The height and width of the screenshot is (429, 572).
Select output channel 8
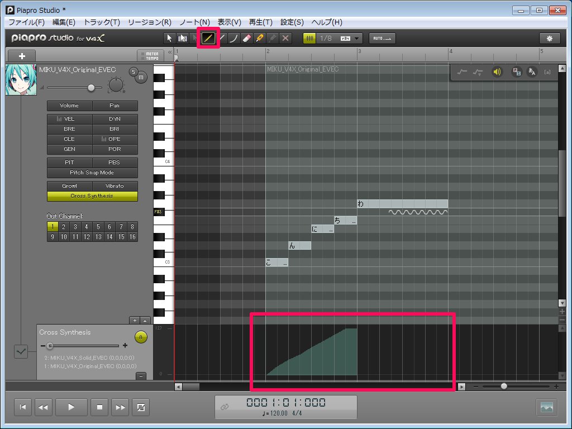[x=132, y=227]
